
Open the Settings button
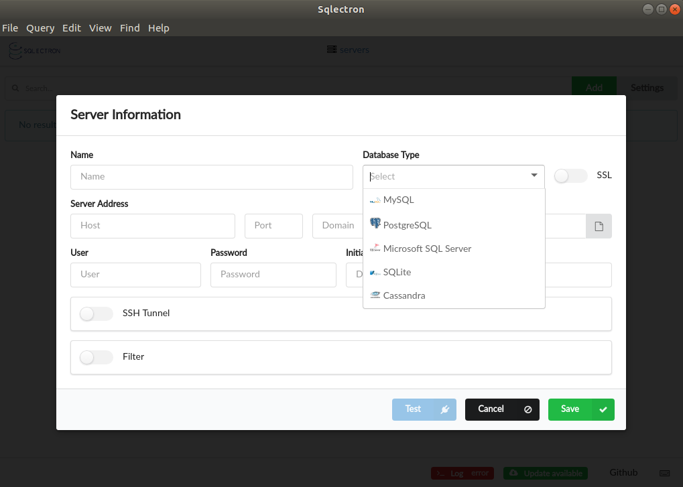pos(647,88)
